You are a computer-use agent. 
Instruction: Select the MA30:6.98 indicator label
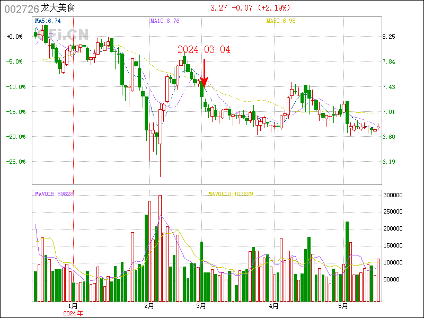click(280, 21)
